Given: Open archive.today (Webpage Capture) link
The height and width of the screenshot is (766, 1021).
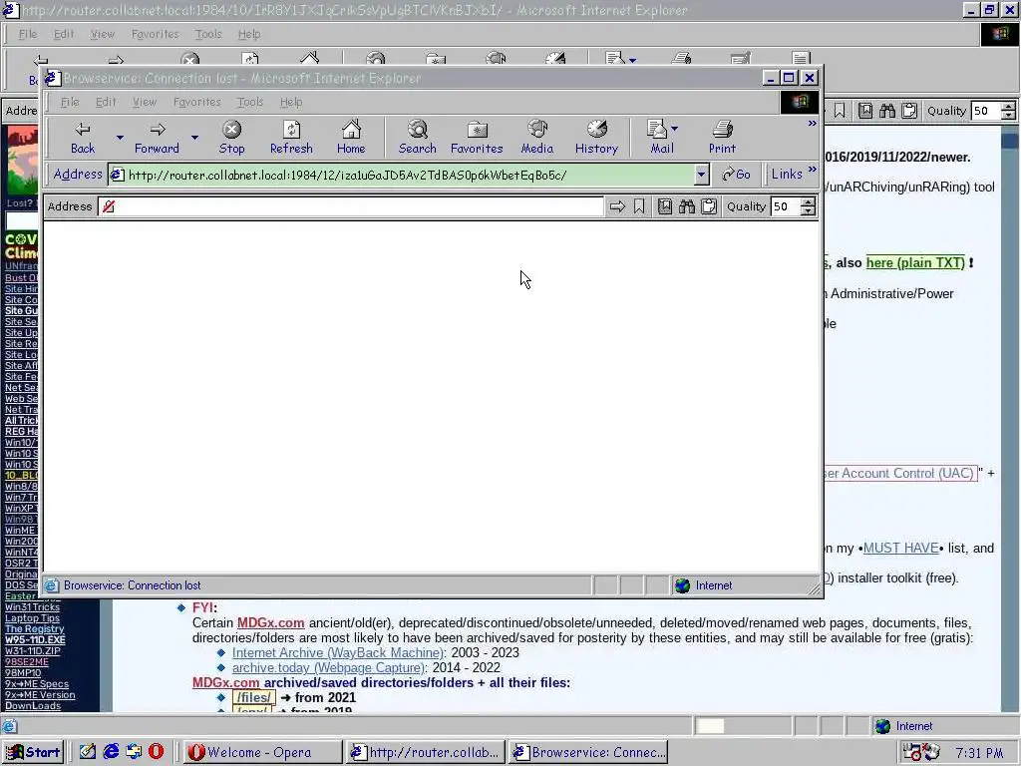Looking at the screenshot, I should (x=328, y=667).
